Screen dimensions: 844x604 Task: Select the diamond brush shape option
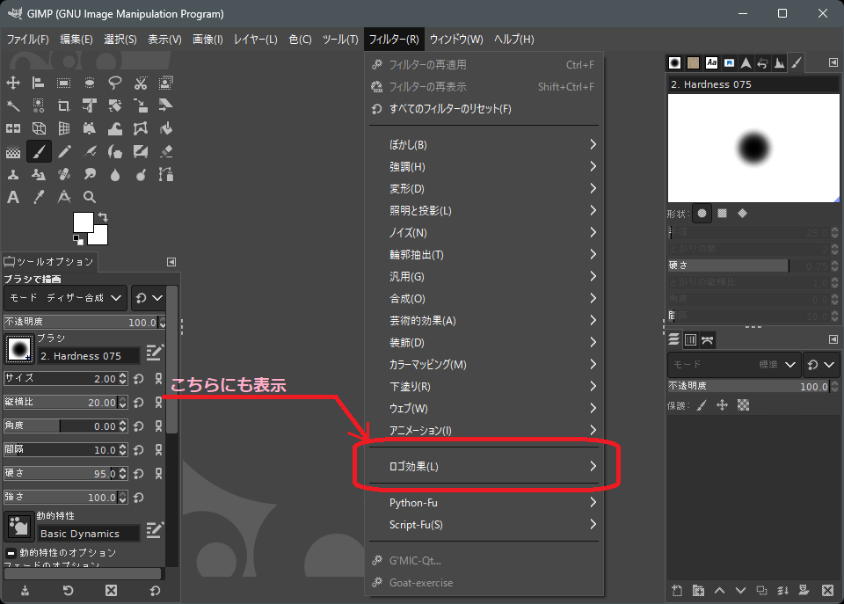pyautogui.click(x=742, y=213)
